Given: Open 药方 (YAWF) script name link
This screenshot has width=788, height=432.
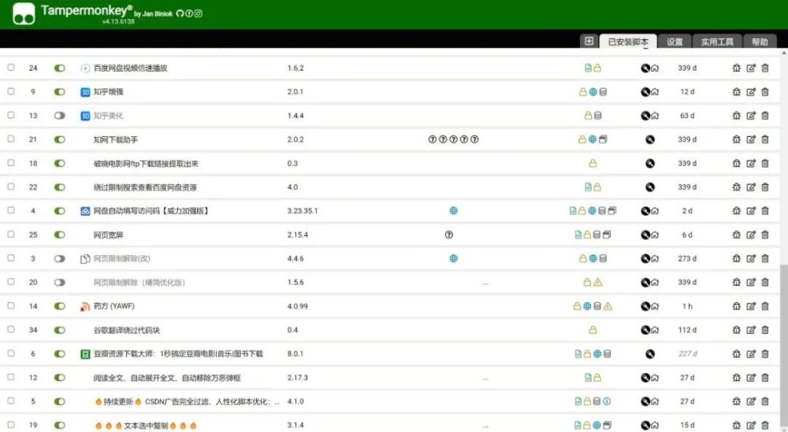Looking at the screenshot, I should pos(113,306).
